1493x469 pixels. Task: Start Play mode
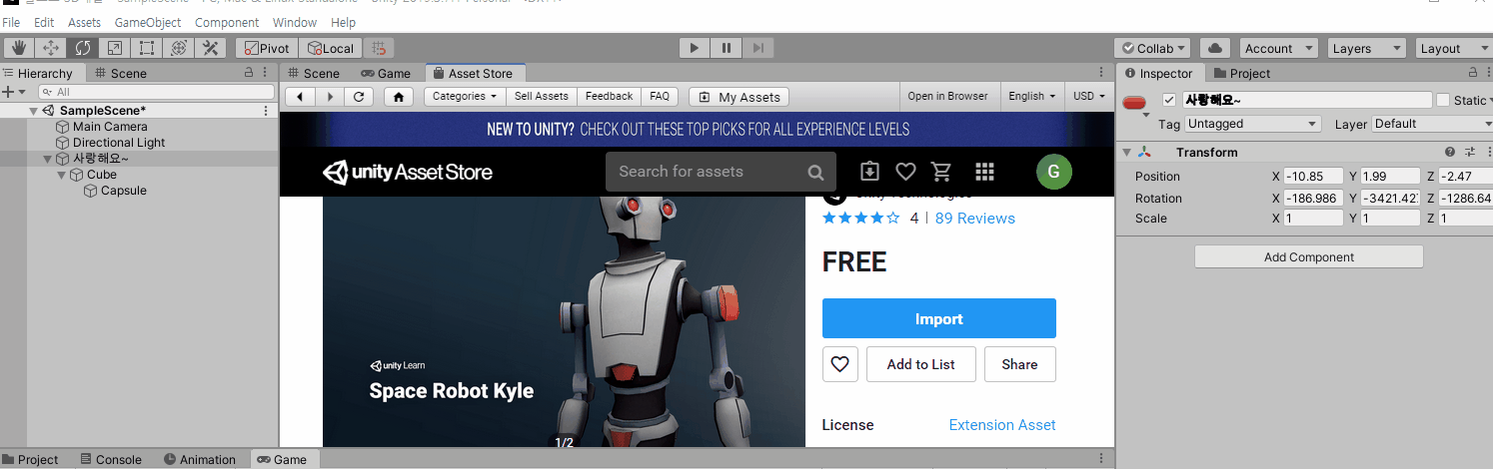pos(694,48)
